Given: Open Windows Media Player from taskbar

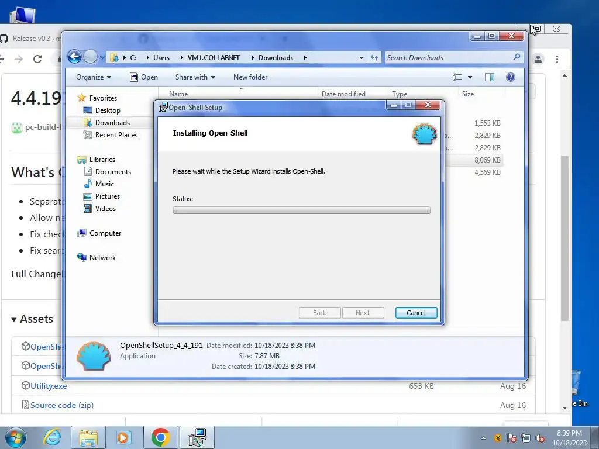Looking at the screenshot, I should coord(124,437).
